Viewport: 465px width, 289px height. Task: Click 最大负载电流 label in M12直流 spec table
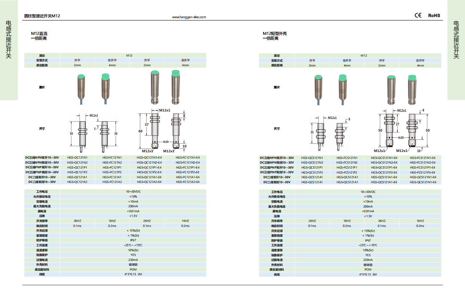pos(42,206)
